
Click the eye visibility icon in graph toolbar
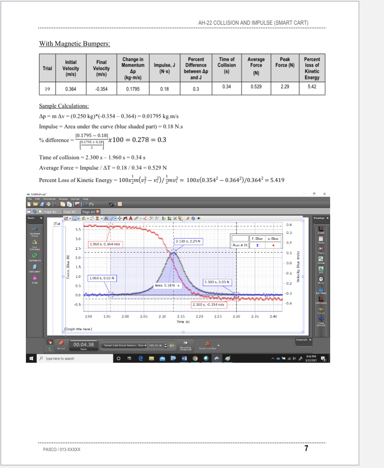(199, 218)
